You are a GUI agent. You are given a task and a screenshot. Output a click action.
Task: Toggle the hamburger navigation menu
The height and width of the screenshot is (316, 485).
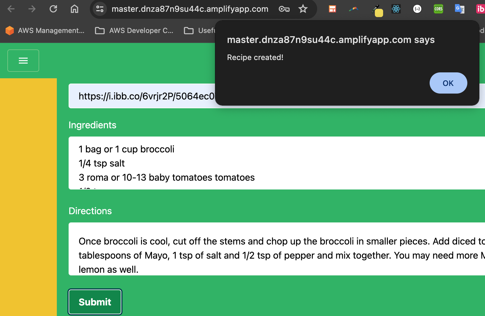23,61
